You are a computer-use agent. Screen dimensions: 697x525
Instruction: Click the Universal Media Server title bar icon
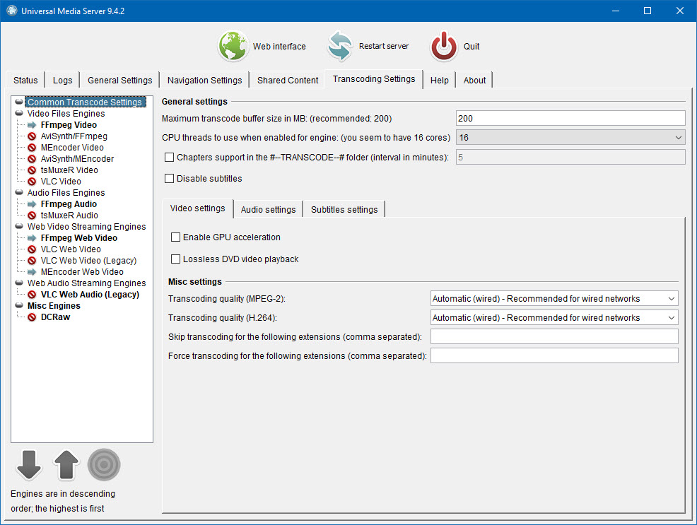coord(12,11)
